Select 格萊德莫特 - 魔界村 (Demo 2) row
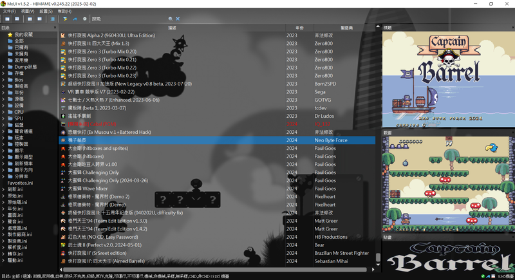The image size is (515, 280). 217,196
